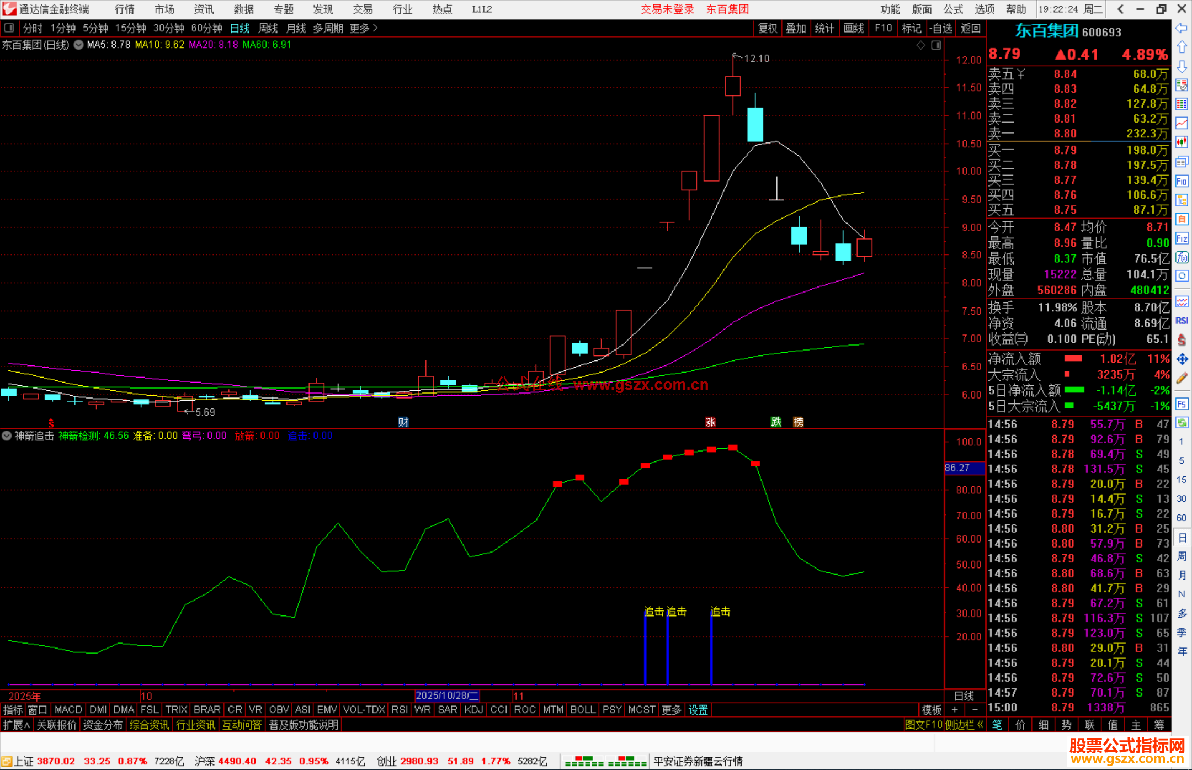Image resolution: width=1192 pixels, height=770 pixels.
Task: Open the F10 info sidebar icon
Action: [x=1182, y=182]
